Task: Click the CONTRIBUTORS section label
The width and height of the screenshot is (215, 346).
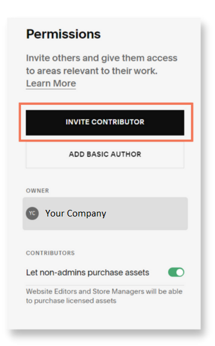Action: pyautogui.click(x=50, y=253)
